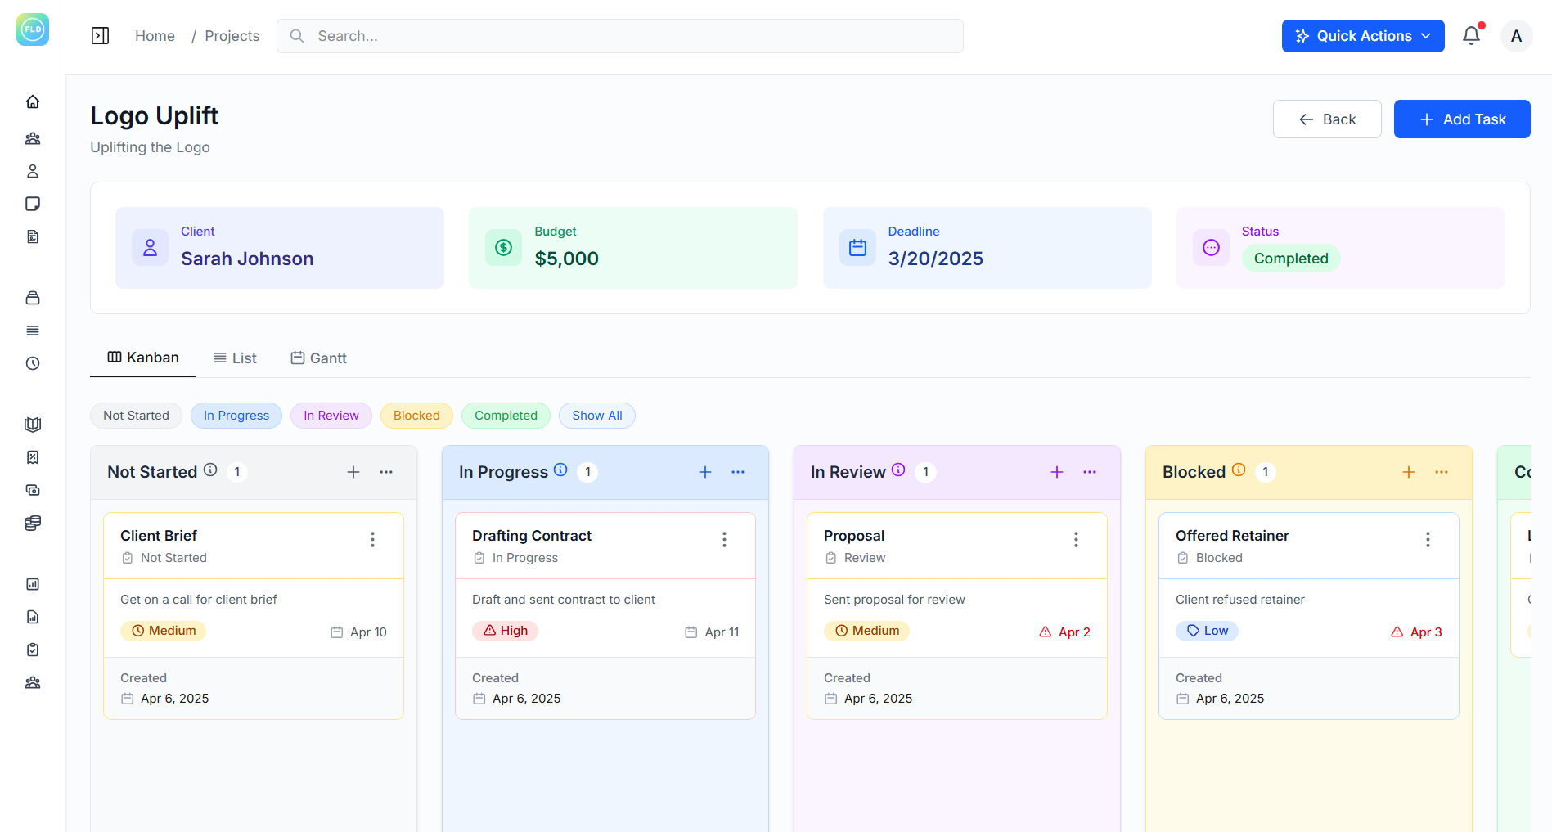
Task: Open the percent receipt sidebar icon
Action: pyautogui.click(x=33, y=457)
